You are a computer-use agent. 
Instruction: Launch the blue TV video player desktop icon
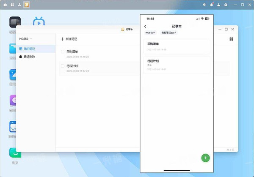click(x=39, y=21)
